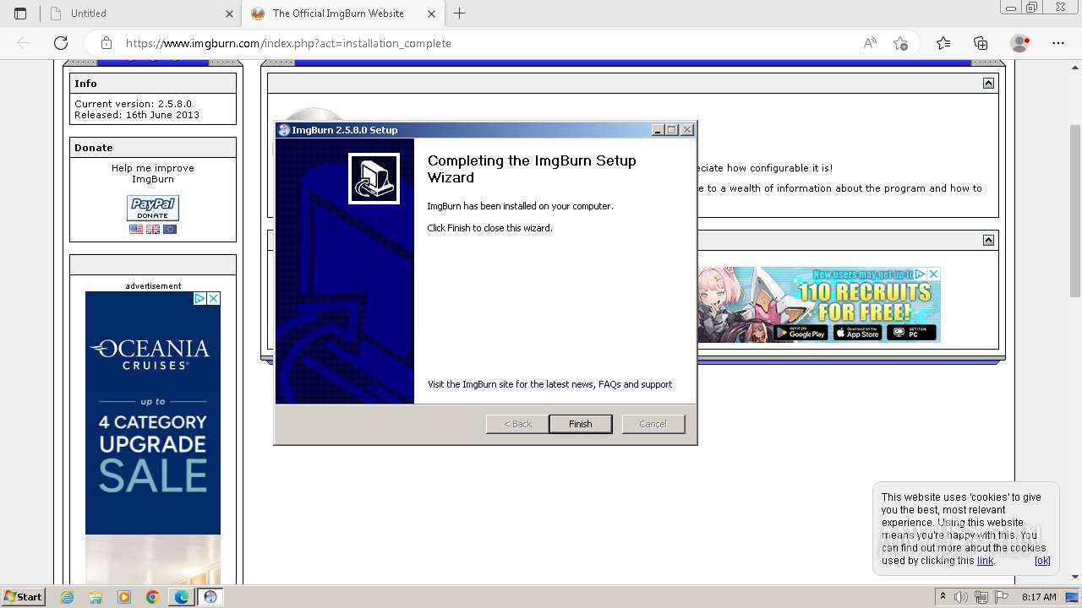Screen dimensions: 1082x608
Task: Click Finish in the ImgBurn Setup wizard
Action: click(x=580, y=424)
